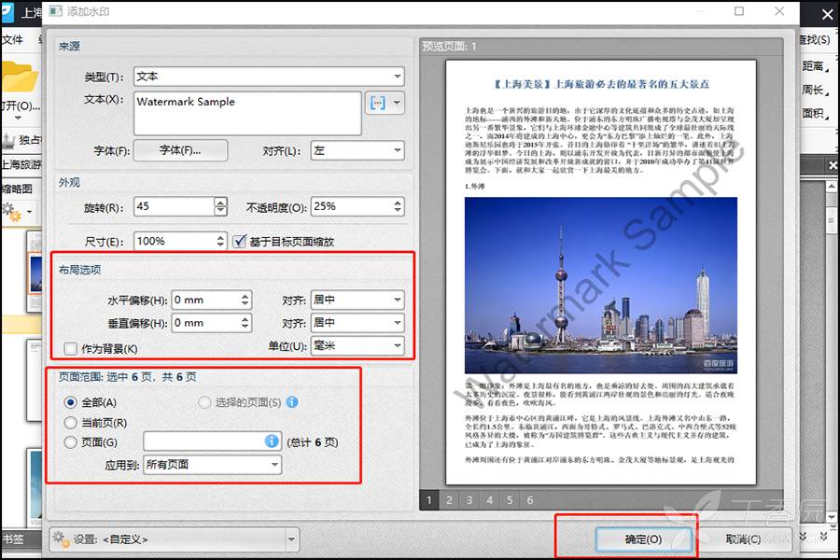Adjust the 不透明度 opacity spinner

tap(397, 206)
